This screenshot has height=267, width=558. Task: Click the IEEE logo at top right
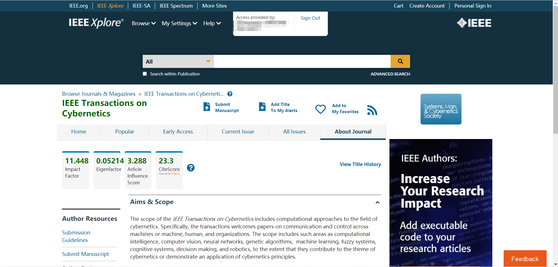click(x=474, y=23)
